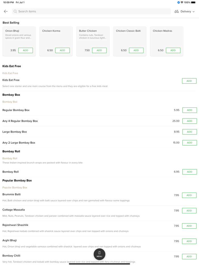
Task: Expand the Delivery dropdown chevron
Action: (x=194, y=12)
